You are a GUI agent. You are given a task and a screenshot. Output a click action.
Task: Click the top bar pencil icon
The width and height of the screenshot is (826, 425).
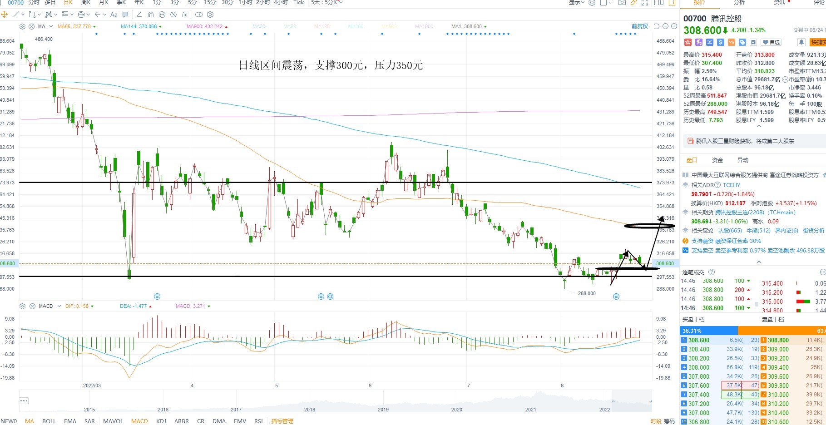(633, 2)
